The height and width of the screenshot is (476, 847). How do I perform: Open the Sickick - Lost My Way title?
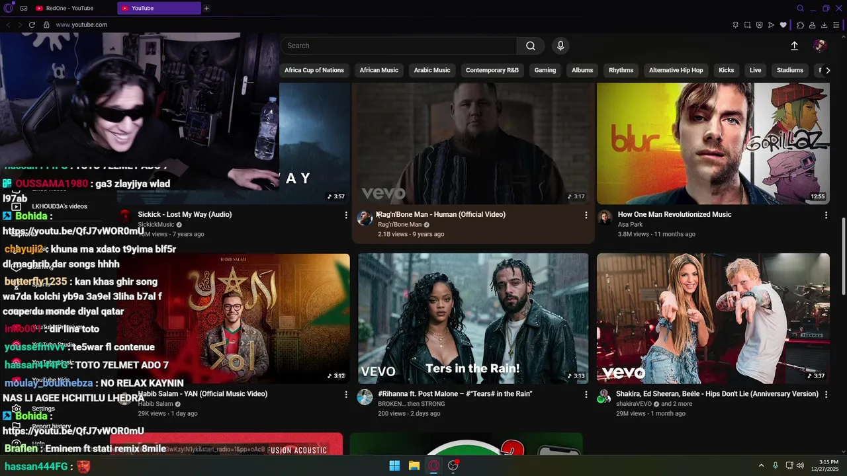pyautogui.click(x=185, y=214)
